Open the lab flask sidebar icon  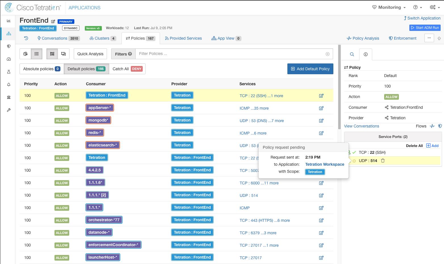(x=9, y=72)
